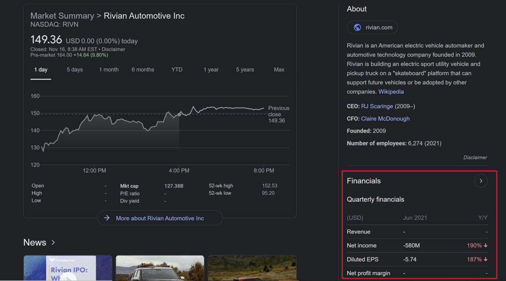Click the Open row label in stats
This screenshot has width=506, height=281.
point(38,186)
